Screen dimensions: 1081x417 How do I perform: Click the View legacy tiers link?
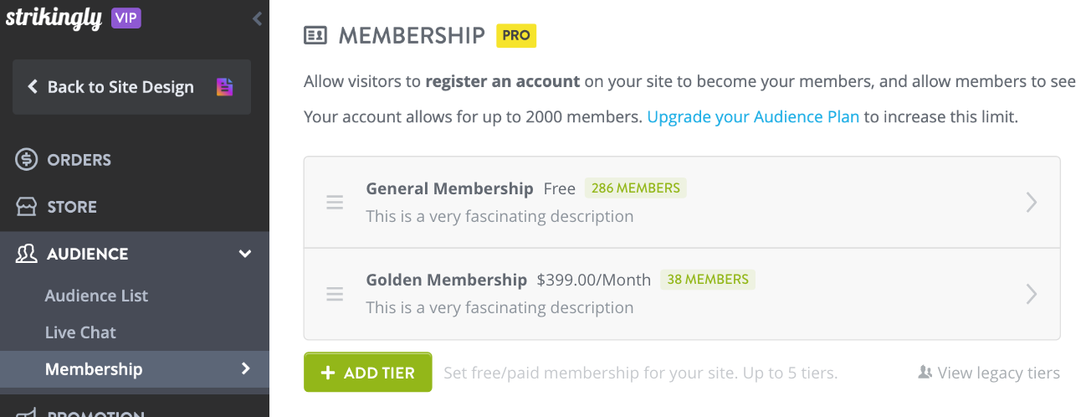click(x=989, y=373)
